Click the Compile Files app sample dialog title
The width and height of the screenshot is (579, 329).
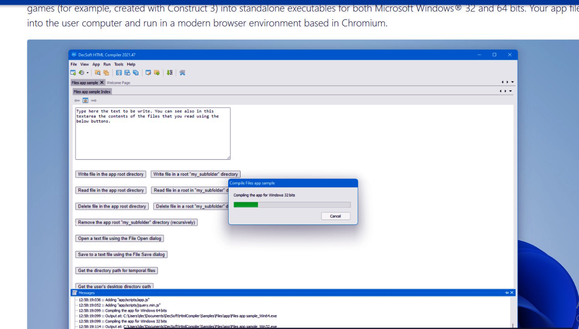pos(252,183)
